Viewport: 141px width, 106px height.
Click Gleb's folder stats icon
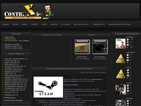coord(128,73)
